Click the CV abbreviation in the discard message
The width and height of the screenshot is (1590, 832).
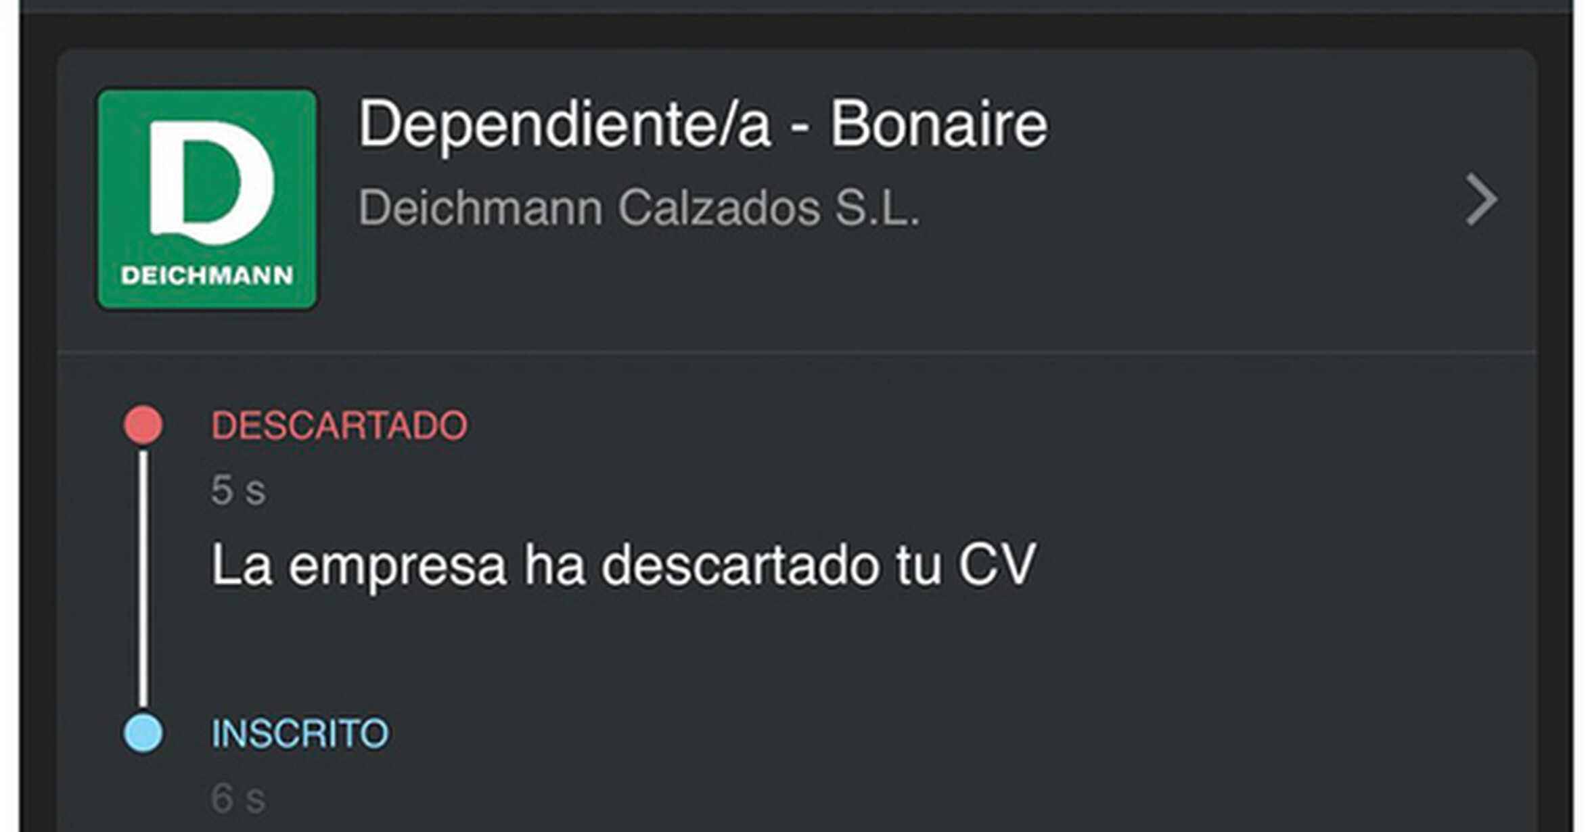point(997,565)
